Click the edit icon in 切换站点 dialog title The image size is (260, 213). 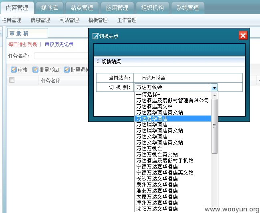pyautogui.click(x=95, y=36)
